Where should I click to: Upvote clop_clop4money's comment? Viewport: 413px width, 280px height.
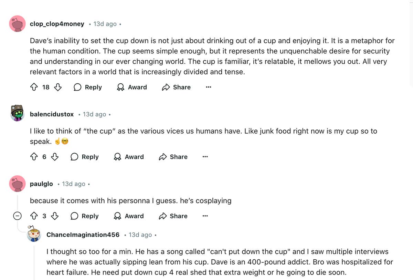pyautogui.click(x=34, y=87)
